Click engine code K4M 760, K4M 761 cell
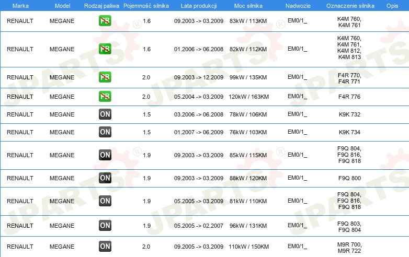Screen dimensions: 409x257 point(349,22)
